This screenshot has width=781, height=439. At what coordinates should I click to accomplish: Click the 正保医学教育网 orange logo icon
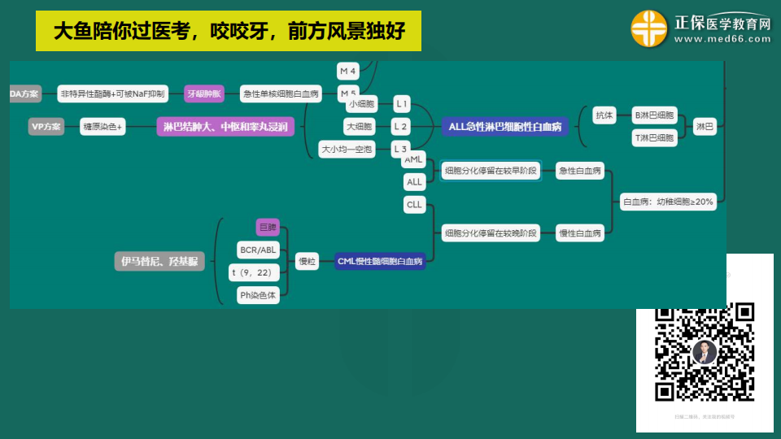click(x=648, y=29)
